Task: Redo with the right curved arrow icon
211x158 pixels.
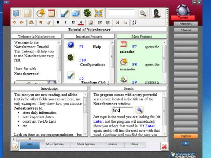Action: coord(21,23)
